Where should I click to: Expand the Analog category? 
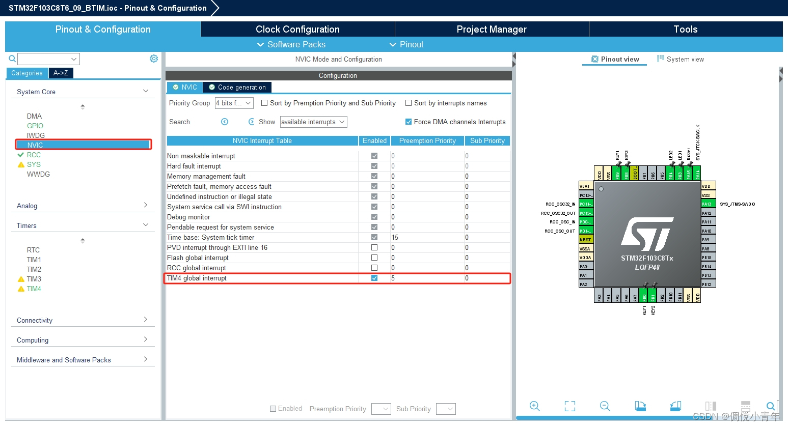tap(146, 205)
